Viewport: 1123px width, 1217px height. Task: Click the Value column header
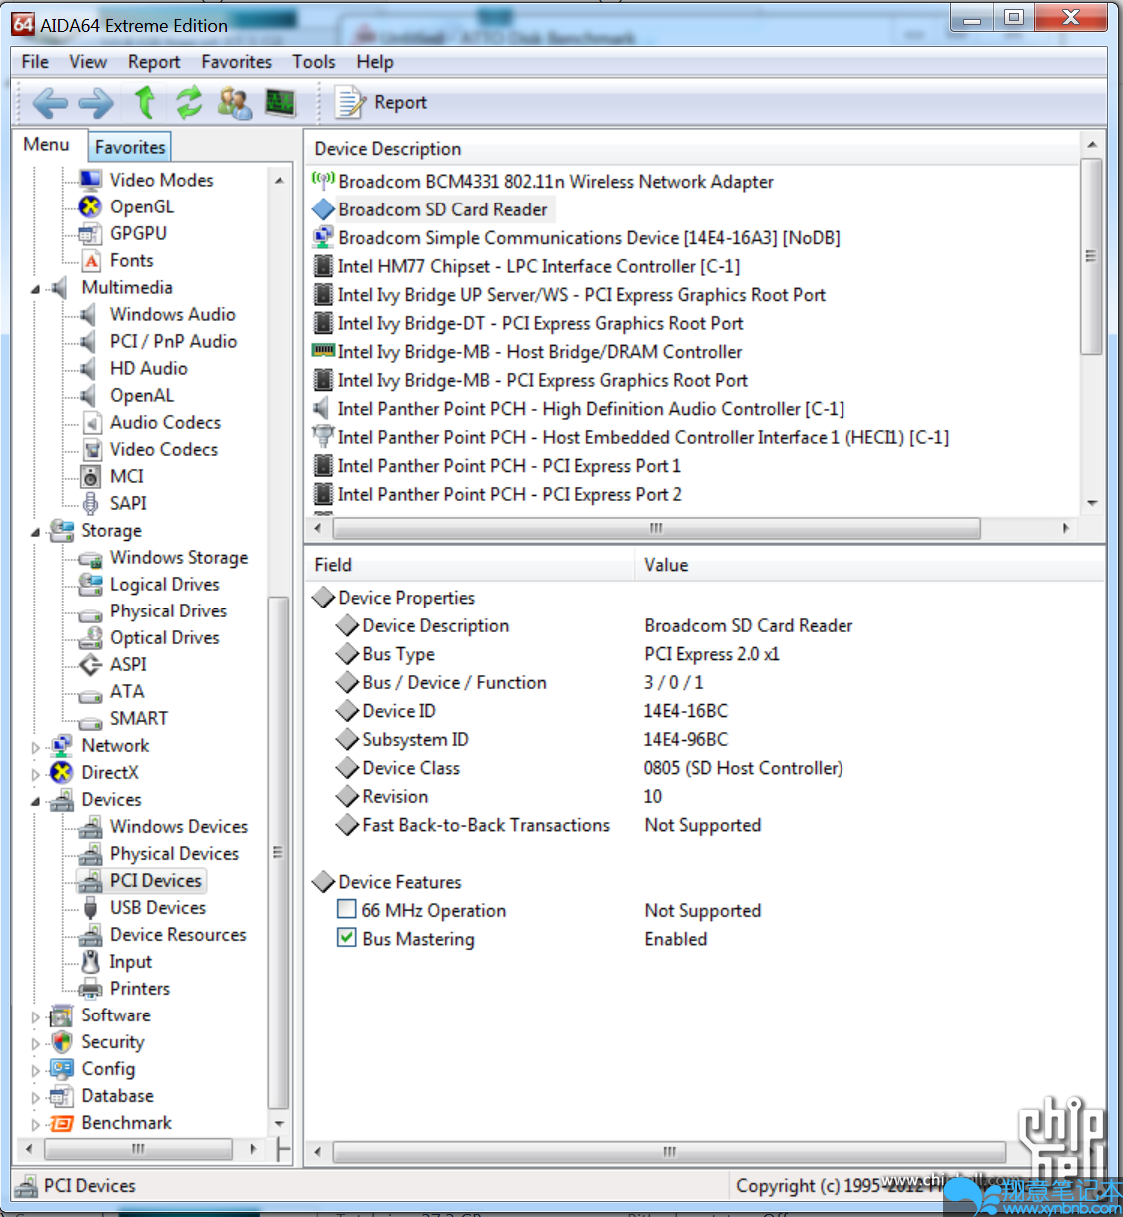(x=869, y=565)
